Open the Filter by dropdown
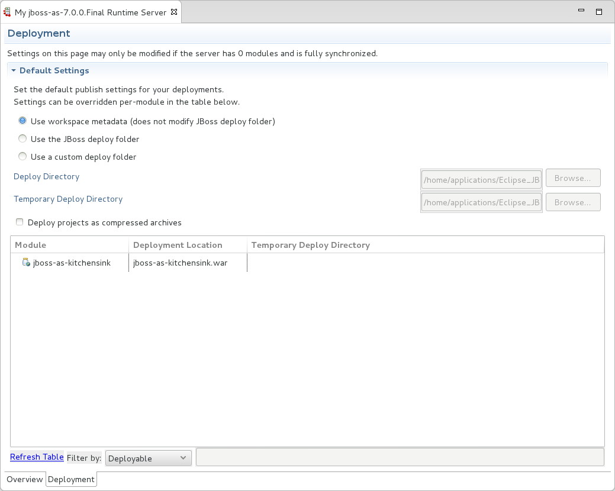Image resolution: width=615 pixels, height=491 pixels. [x=185, y=457]
